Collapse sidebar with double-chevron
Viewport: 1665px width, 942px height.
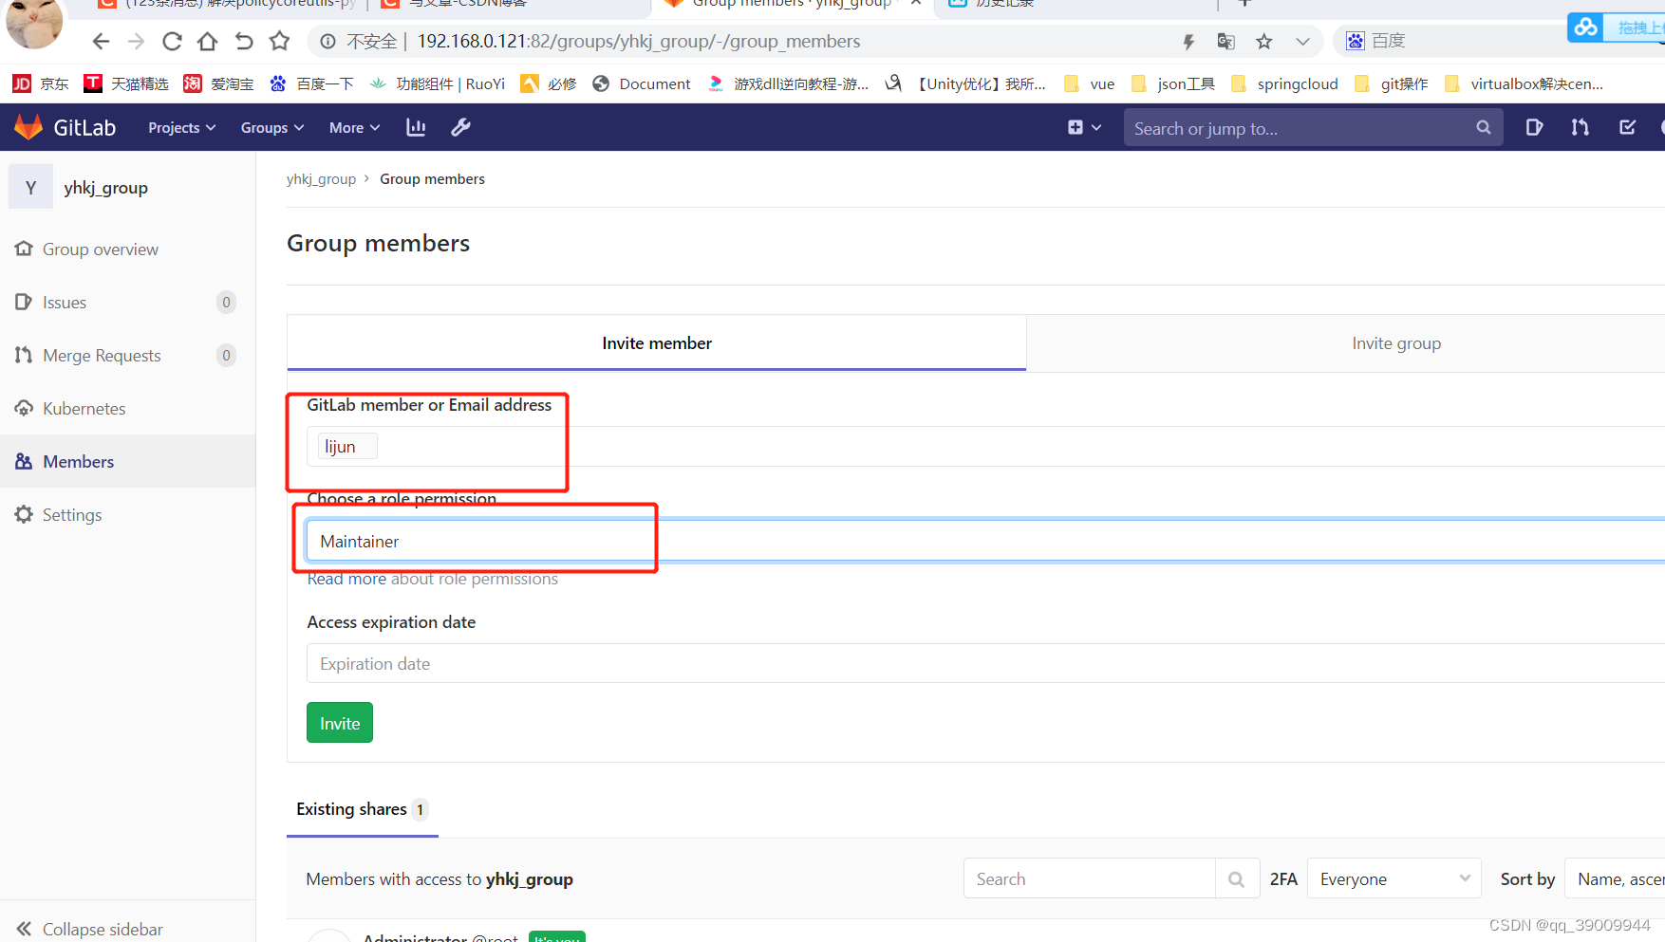pyautogui.click(x=90, y=929)
